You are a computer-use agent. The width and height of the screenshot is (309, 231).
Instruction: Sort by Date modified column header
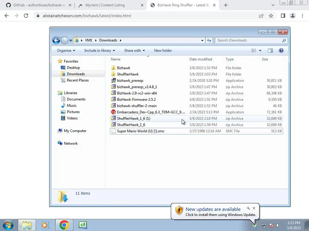201,59
